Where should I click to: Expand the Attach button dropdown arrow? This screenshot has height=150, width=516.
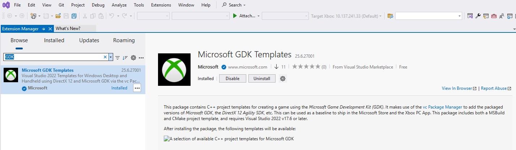tap(259, 16)
